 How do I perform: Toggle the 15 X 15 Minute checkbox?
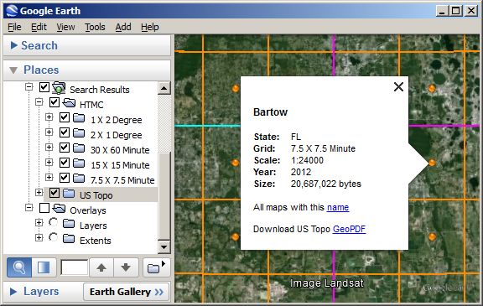(x=65, y=163)
